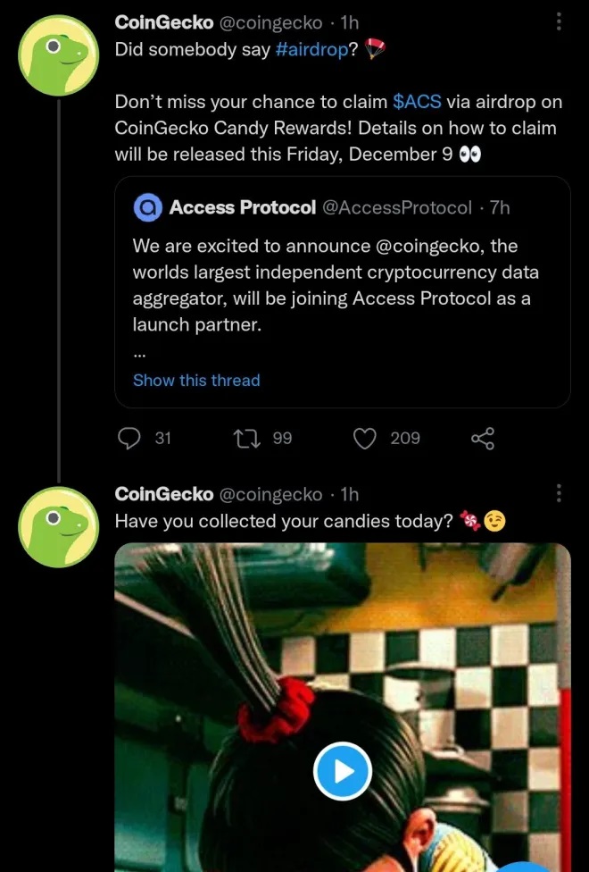
Task: Open CoinGecko name on the candies tweet
Action: click(x=164, y=494)
